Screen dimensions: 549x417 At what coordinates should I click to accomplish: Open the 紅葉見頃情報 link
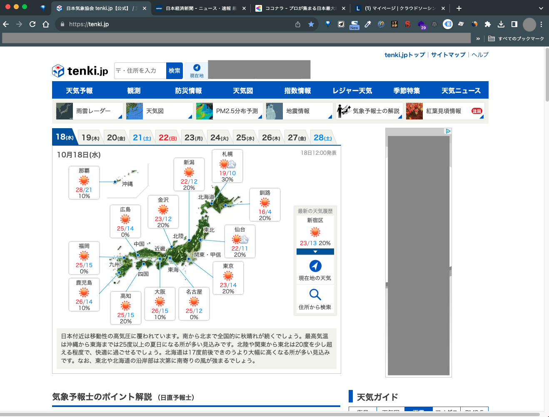[443, 111]
